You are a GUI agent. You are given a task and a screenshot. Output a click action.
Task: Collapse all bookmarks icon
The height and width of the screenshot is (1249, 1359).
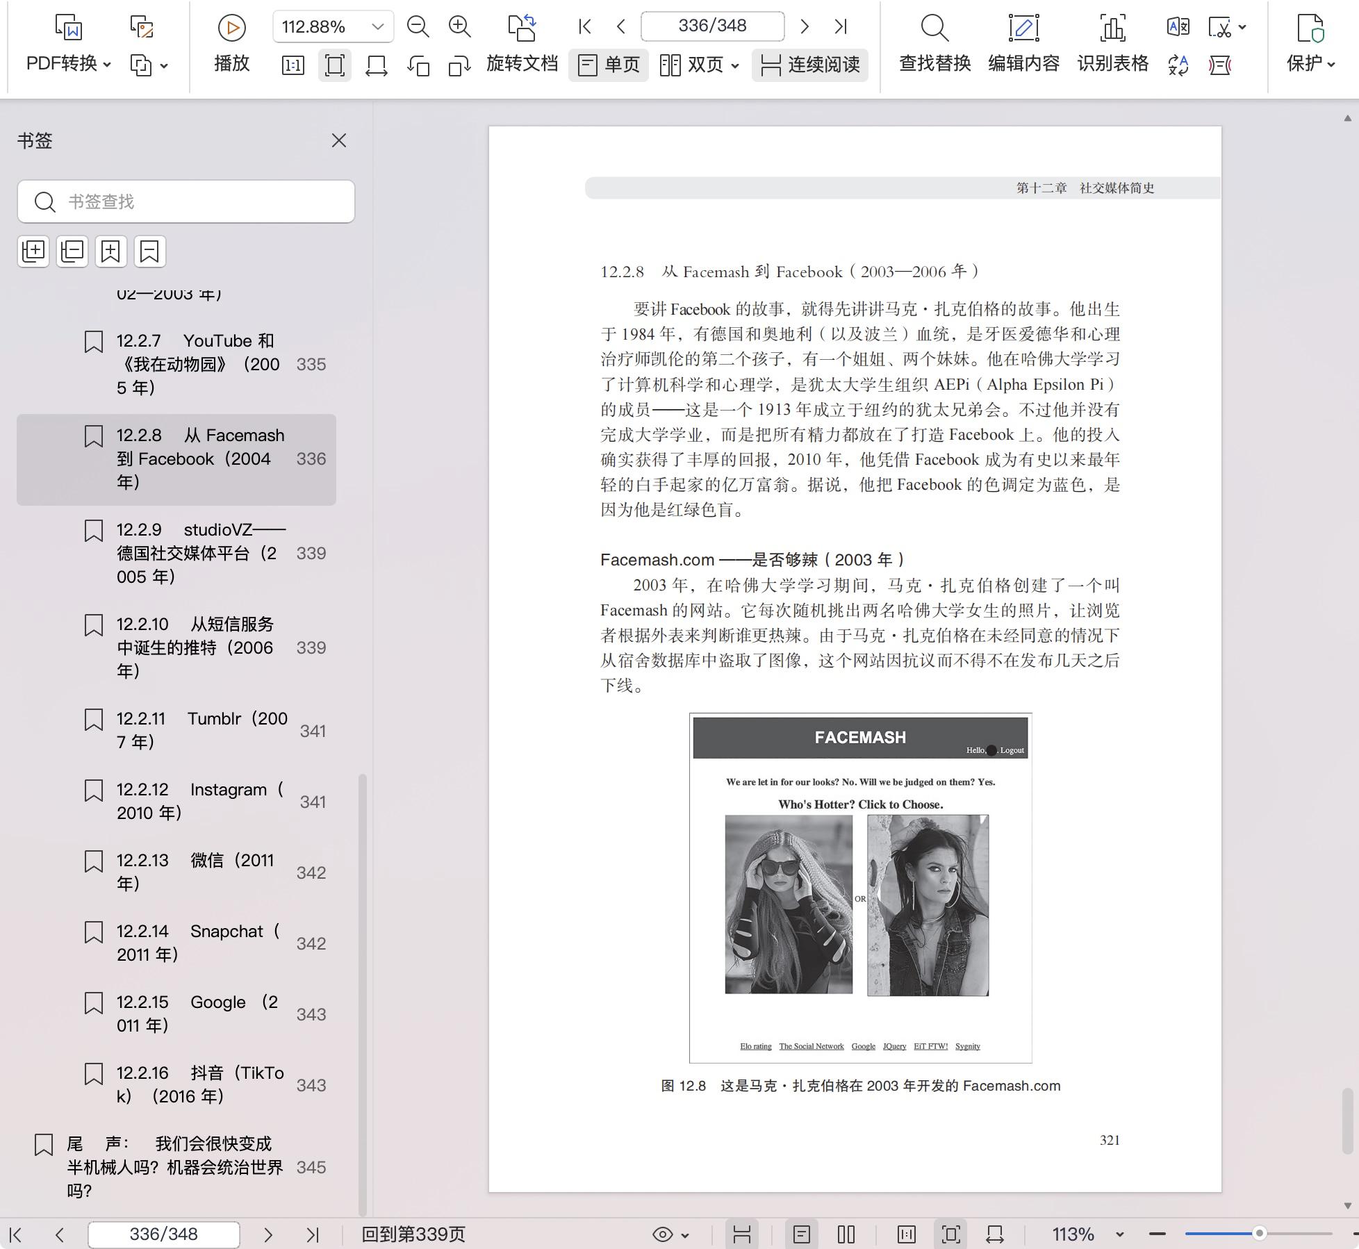[x=72, y=251]
